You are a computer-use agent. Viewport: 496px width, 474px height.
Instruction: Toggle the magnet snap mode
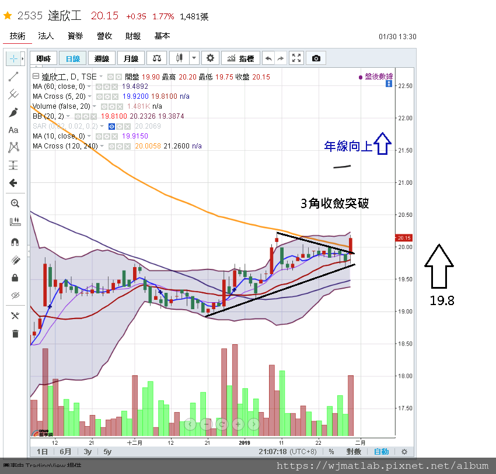[15, 242]
